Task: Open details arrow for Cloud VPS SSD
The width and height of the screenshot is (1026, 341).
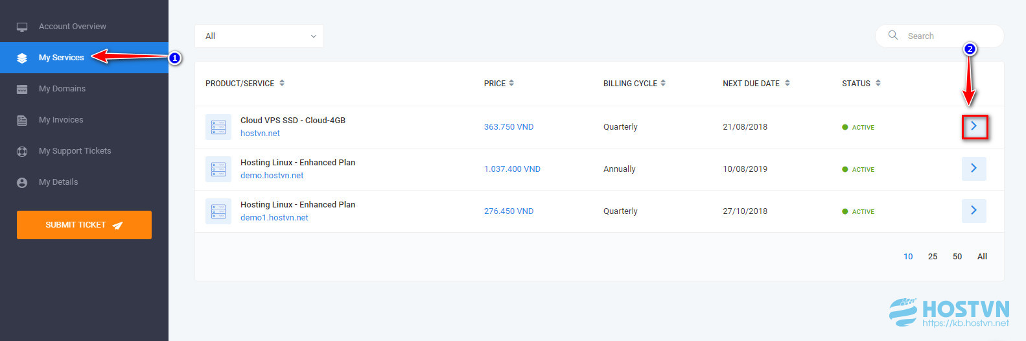Action: pos(974,126)
